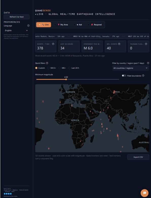Click Export CSV button
151x198 pixels.
pos(138,157)
